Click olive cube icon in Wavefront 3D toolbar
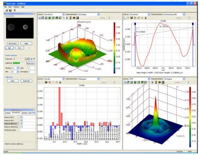 [74, 18]
